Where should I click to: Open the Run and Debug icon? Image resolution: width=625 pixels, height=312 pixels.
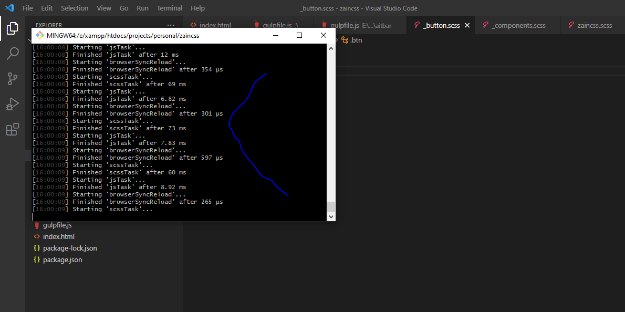click(x=13, y=104)
